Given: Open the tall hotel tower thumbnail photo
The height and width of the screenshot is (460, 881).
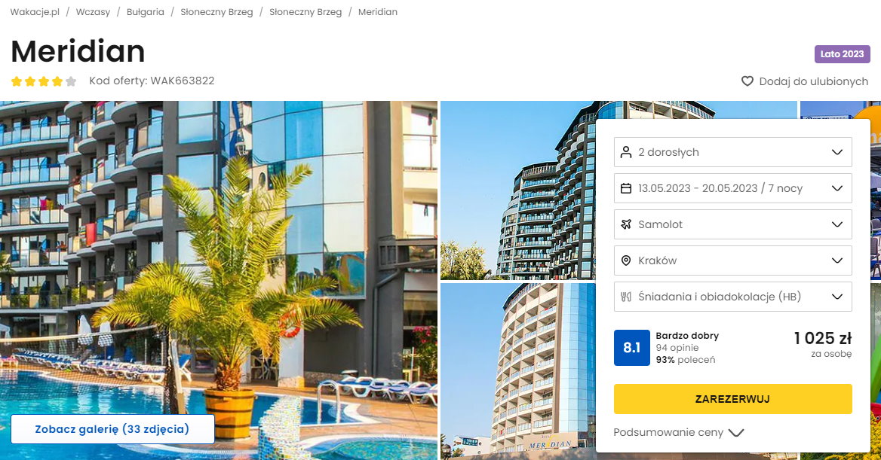Looking at the screenshot, I should click(517, 190).
